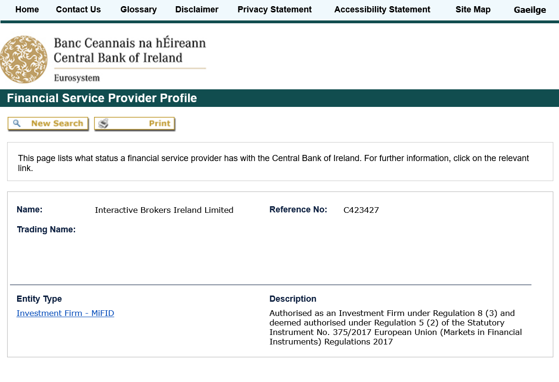Click the Eurosystem text under the logo

[x=77, y=78]
